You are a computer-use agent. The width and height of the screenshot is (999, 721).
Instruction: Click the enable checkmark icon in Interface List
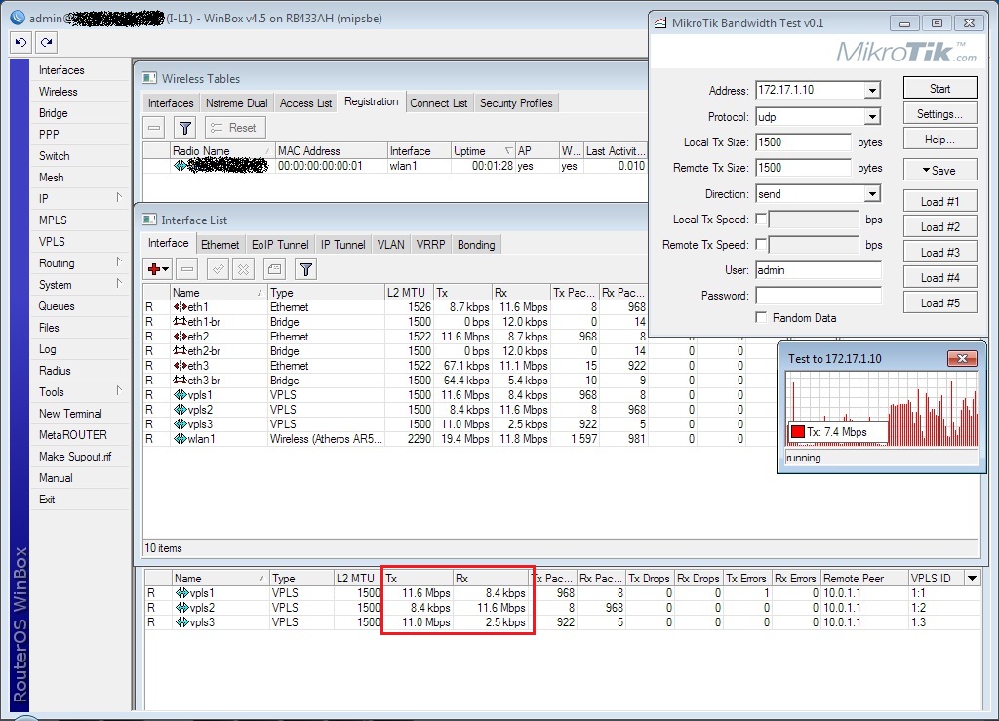coord(218,269)
